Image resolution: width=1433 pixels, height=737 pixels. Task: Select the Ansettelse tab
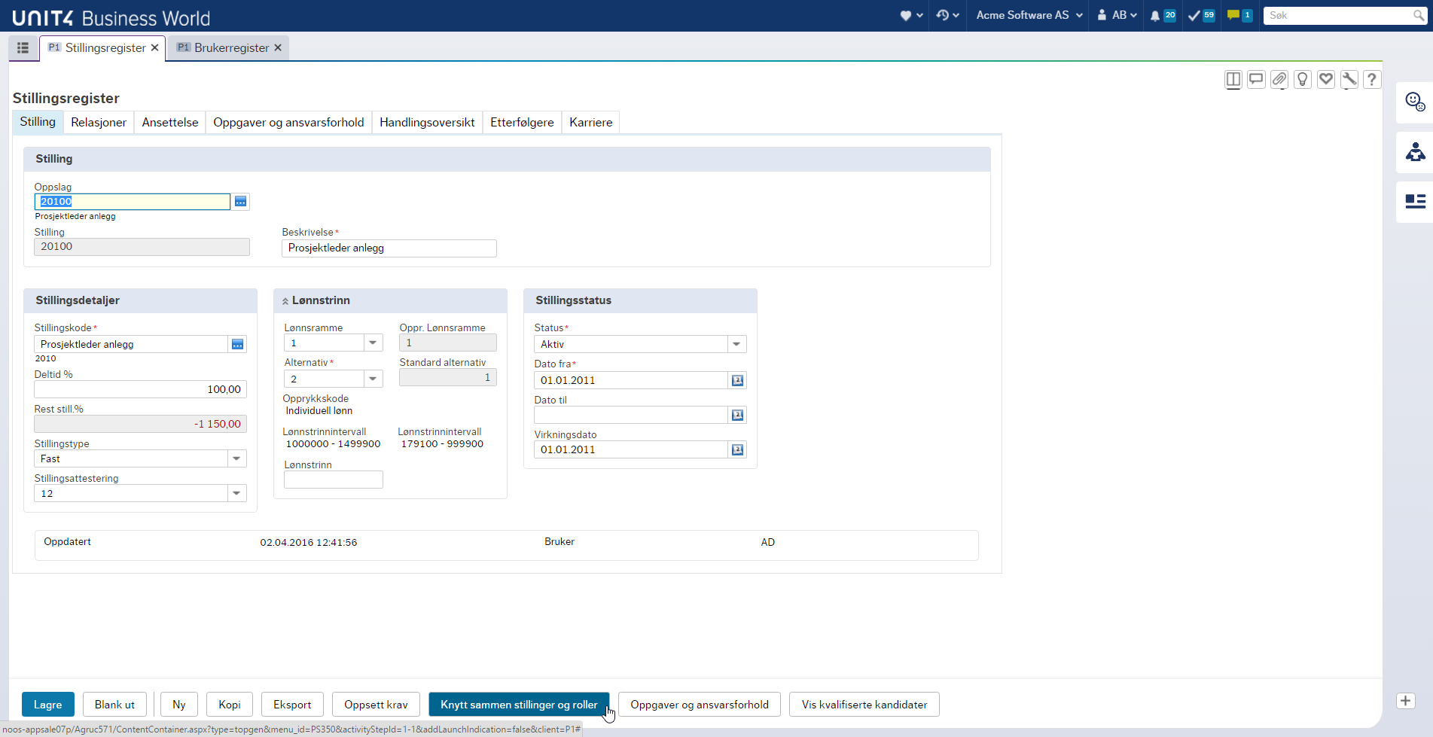pos(170,122)
